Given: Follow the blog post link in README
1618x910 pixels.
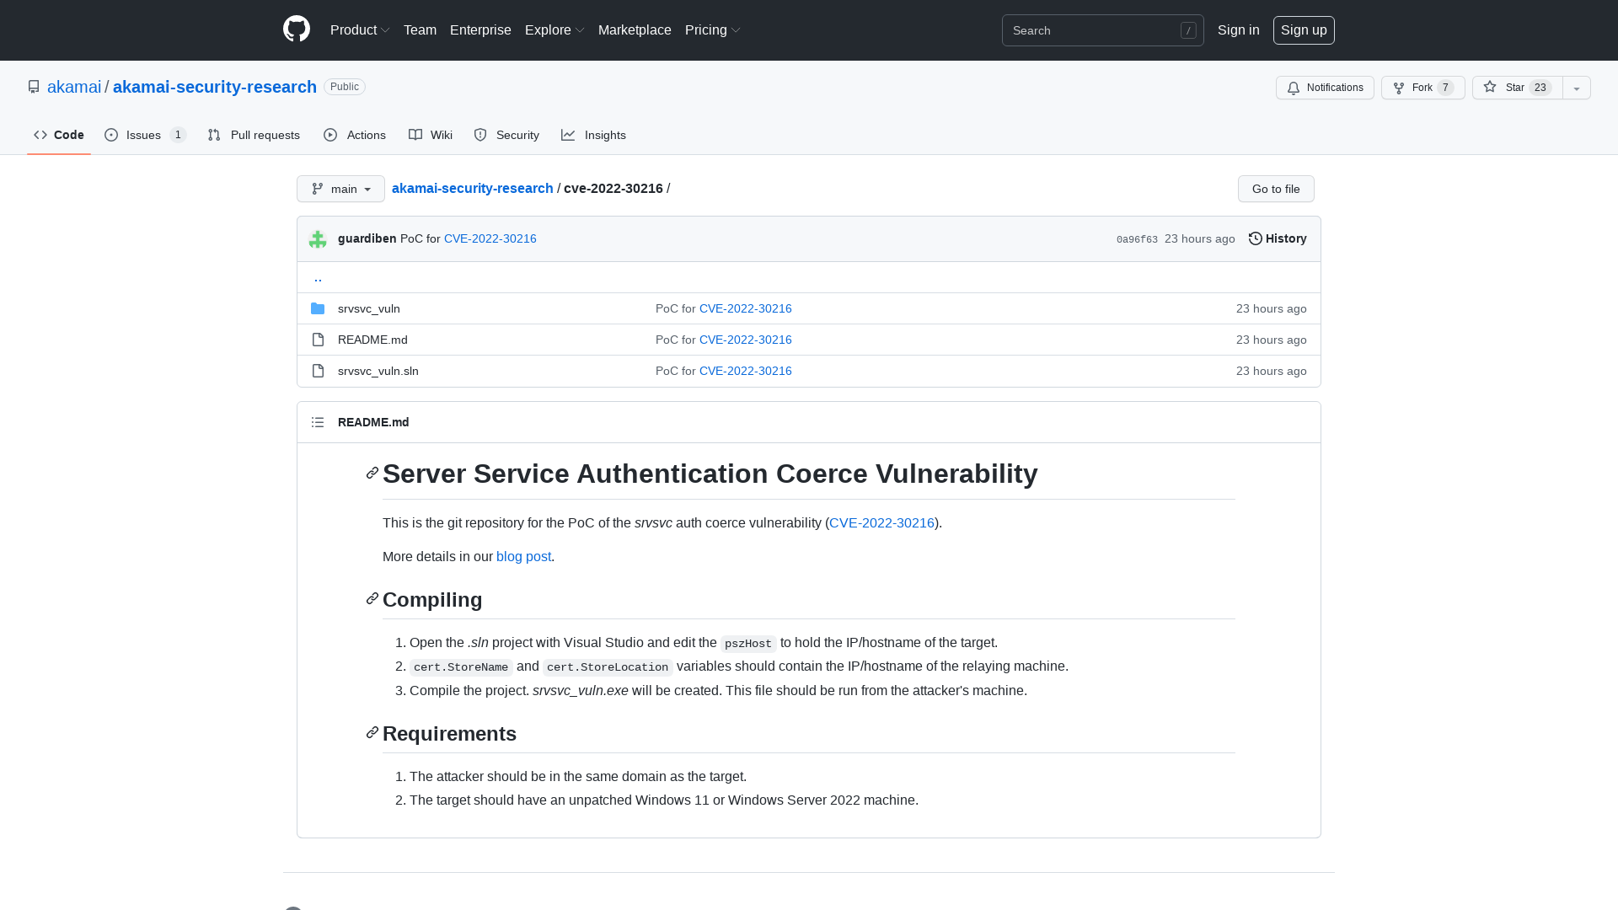Looking at the screenshot, I should 523,556.
